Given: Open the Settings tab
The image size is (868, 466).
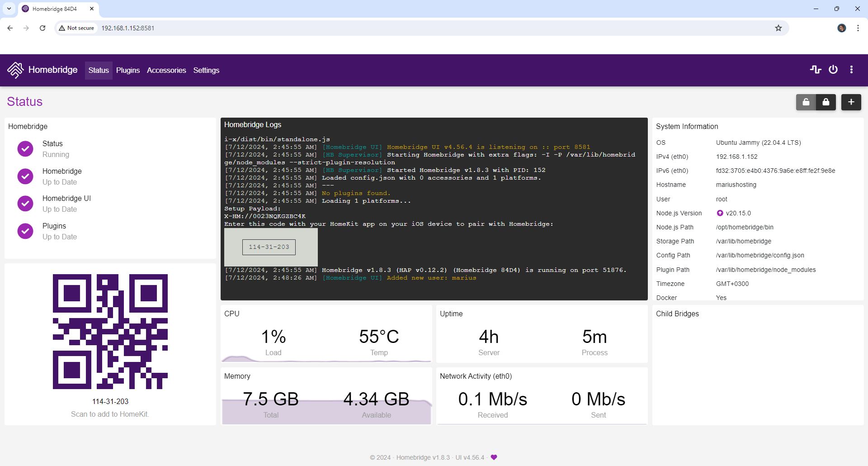Looking at the screenshot, I should click(206, 70).
